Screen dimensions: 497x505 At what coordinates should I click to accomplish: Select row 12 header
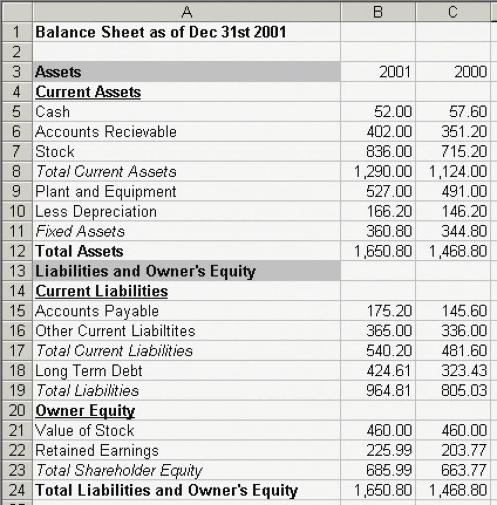click(16, 251)
